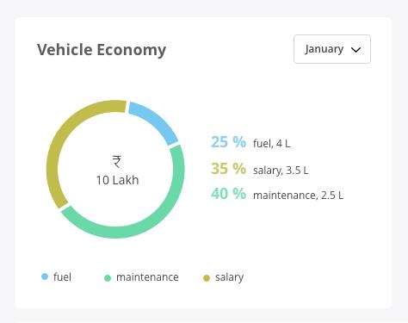
Task: Click the 25 % fuel percentage
Action: 228,142
